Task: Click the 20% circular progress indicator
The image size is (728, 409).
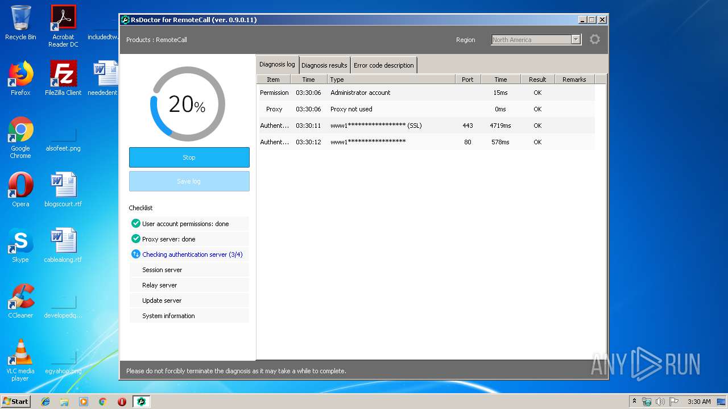Action: tap(187, 104)
